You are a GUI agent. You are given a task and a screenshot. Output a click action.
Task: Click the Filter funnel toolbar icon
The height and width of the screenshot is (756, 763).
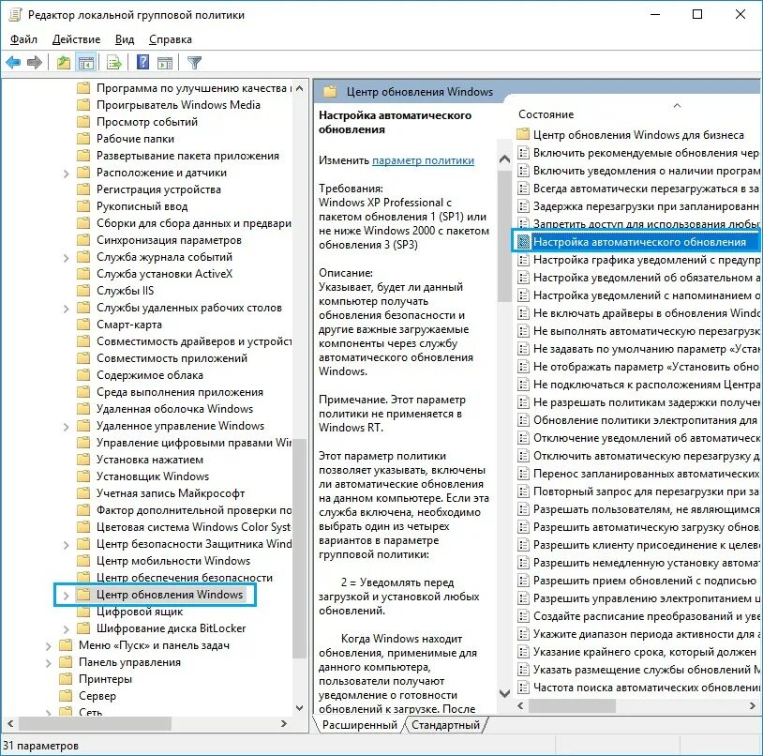coord(194,62)
